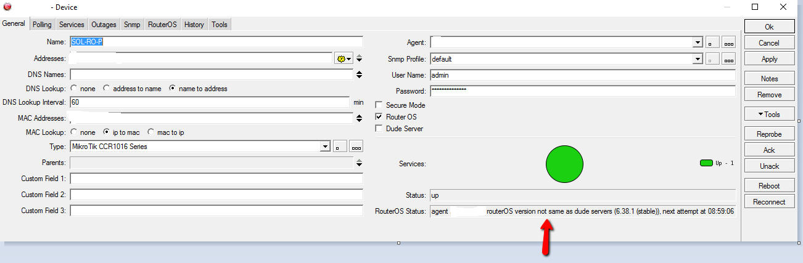Expand the Snmp Profile dropdown

click(x=698, y=60)
